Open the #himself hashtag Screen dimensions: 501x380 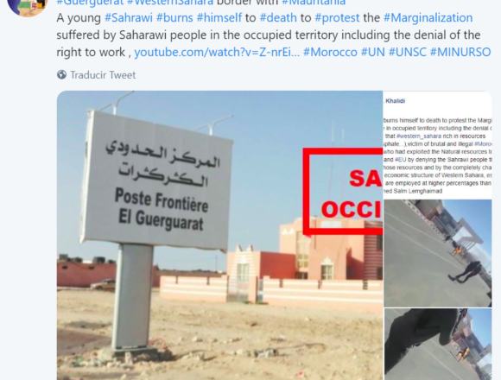pos(219,18)
